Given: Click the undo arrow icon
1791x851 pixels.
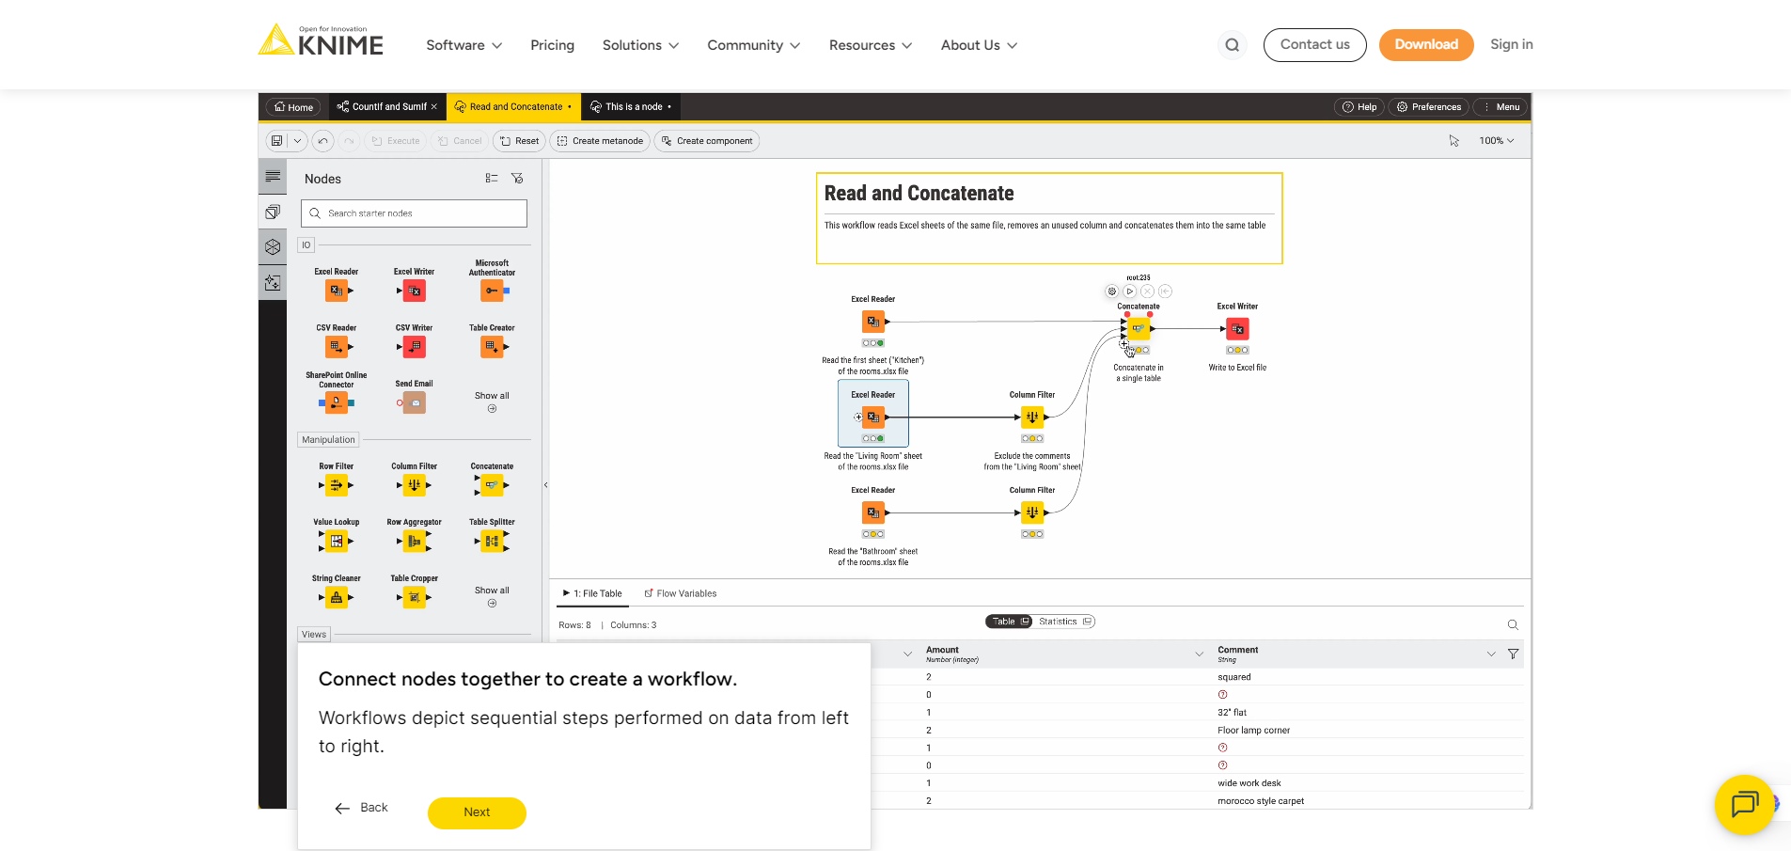Looking at the screenshot, I should click(x=322, y=141).
